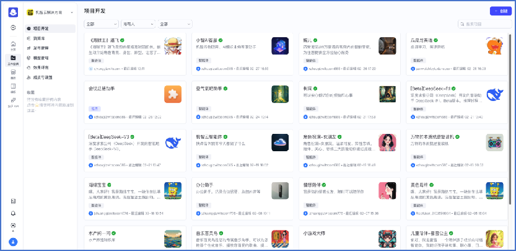Open 模型管理 in the sidebar menu
The image size is (516, 251).
(50, 58)
